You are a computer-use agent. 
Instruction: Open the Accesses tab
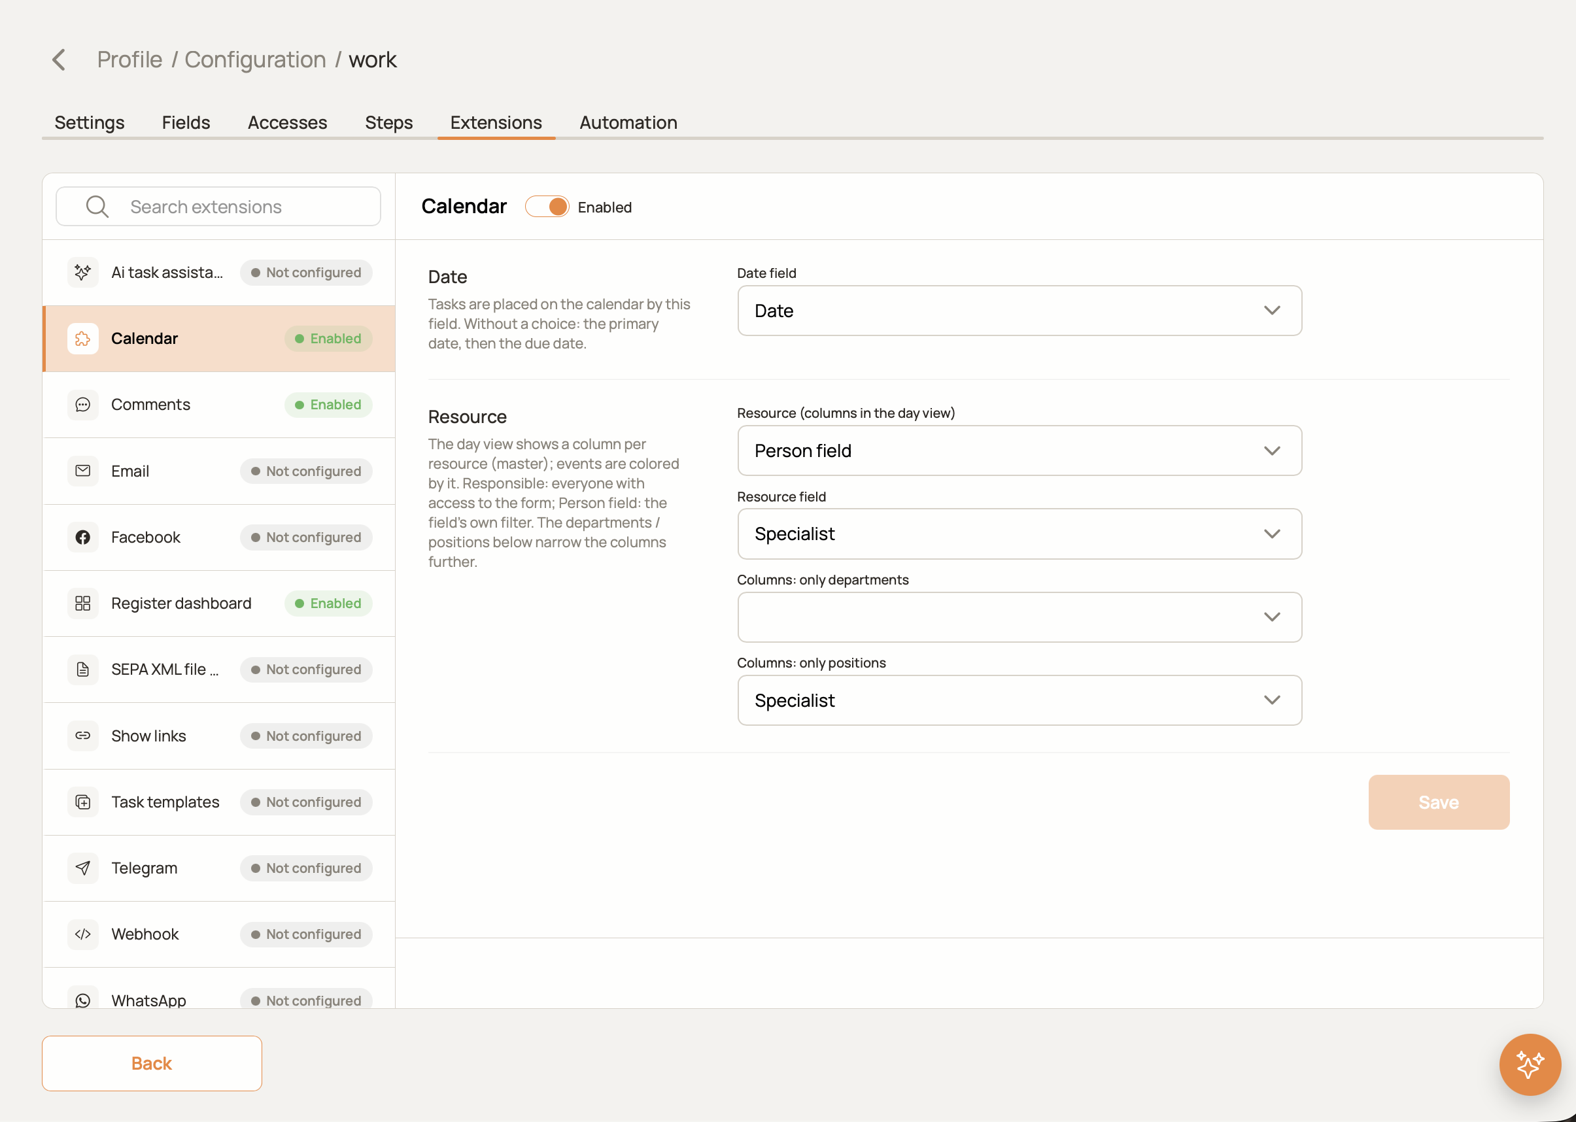pos(288,122)
